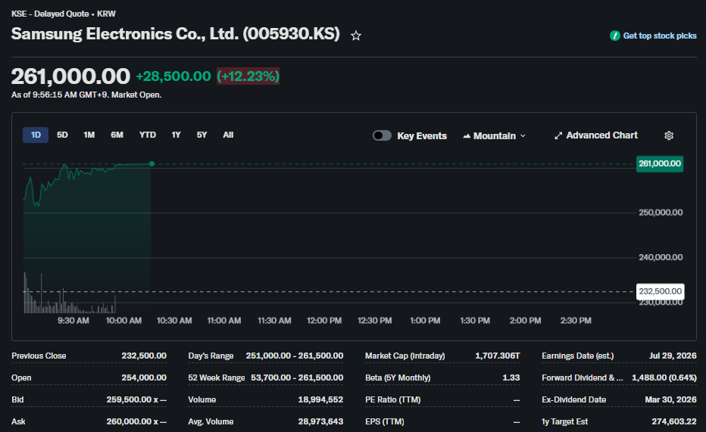Viewport: 706px width, 432px height.
Task: Click the 261,000.00 current price tag on chart axis
Action: (x=660, y=163)
